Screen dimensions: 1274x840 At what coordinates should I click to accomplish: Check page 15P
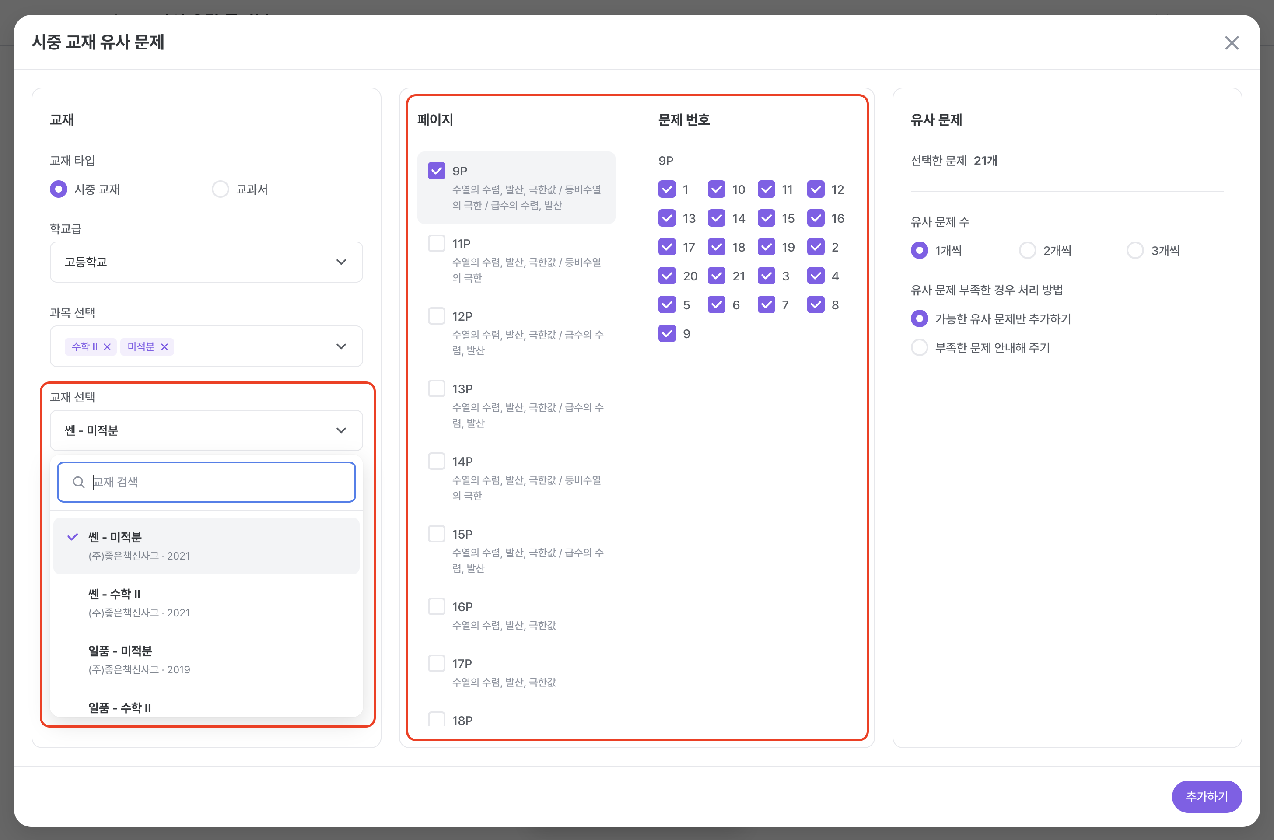(x=436, y=533)
